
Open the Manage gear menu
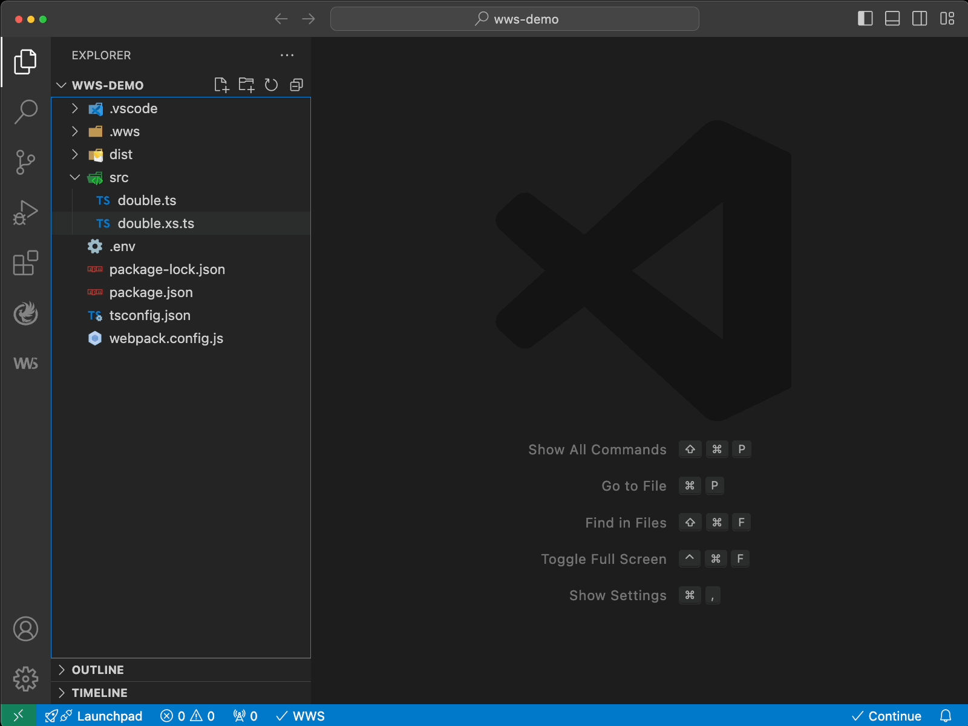click(25, 679)
